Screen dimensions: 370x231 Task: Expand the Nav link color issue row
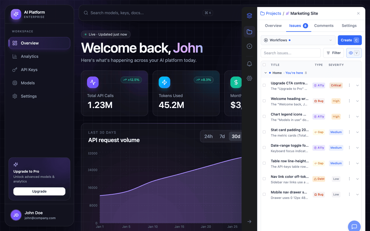click(358, 179)
